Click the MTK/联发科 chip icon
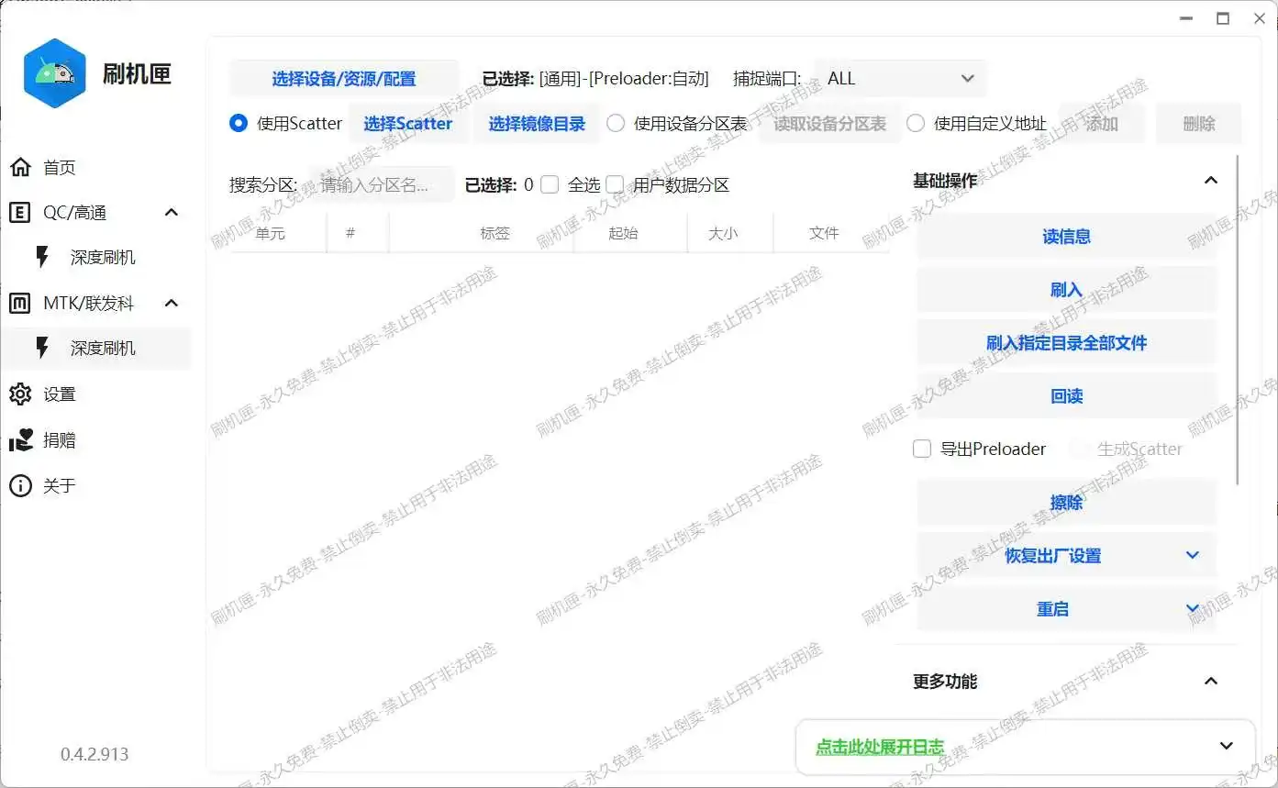 20,304
